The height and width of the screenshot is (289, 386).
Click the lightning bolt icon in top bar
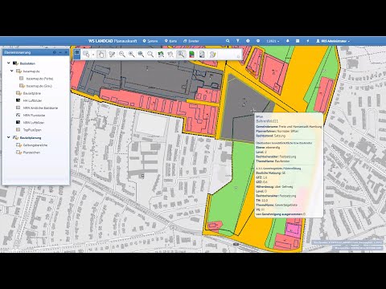(x=308, y=41)
